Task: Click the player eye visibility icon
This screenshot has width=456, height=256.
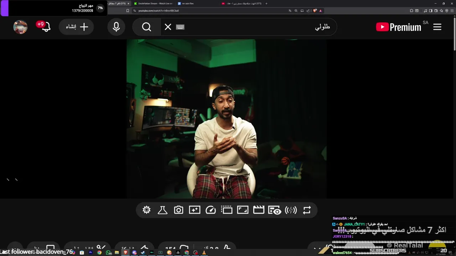Action: pyautogui.click(x=275, y=210)
